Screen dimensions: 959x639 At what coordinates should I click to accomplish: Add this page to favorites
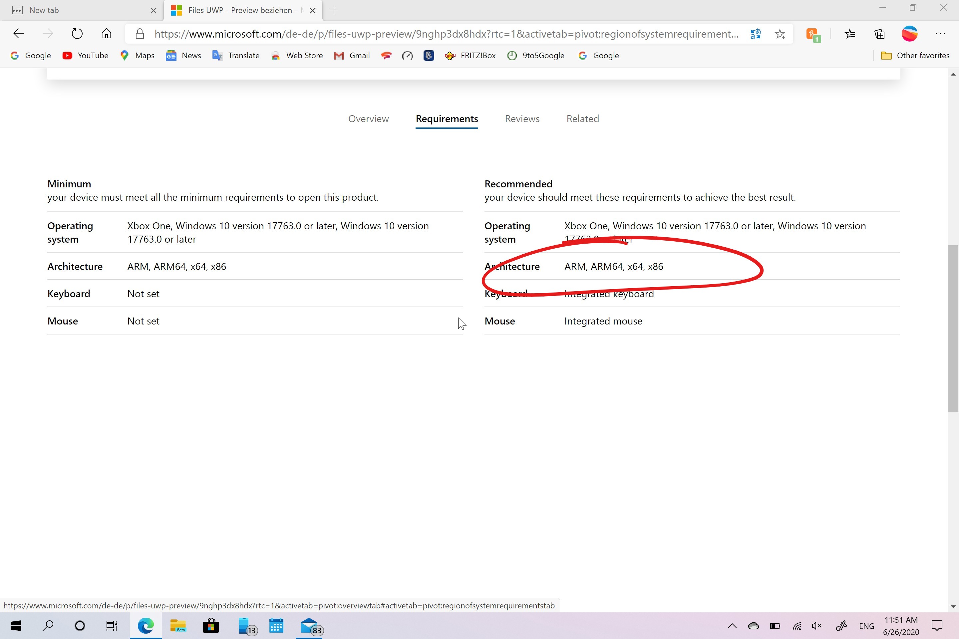(x=780, y=34)
